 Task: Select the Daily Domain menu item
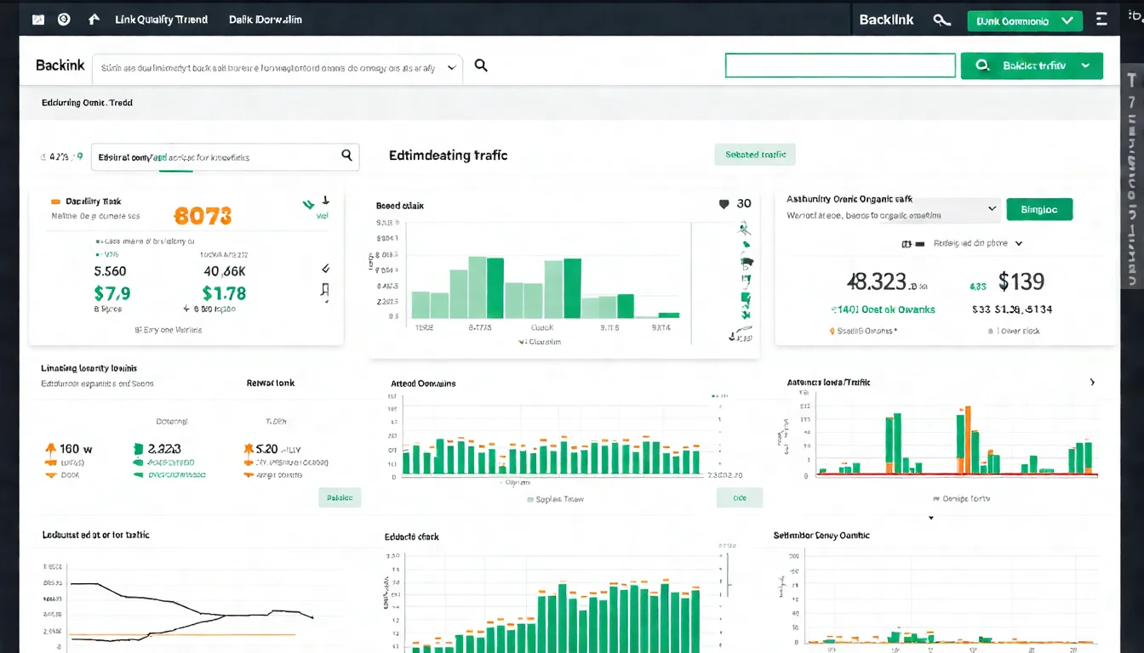tap(265, 19)
